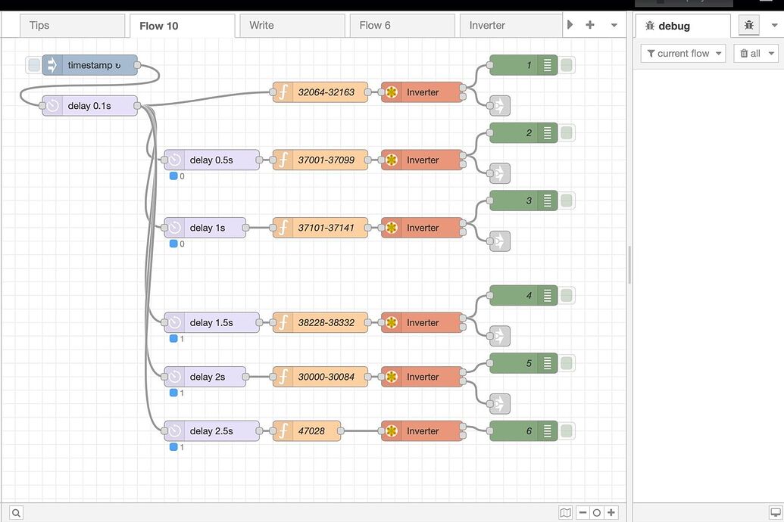Viewport: 784px width, 522px height.
Task: Open the current flow filter dropdown
Action: point(683,54)
